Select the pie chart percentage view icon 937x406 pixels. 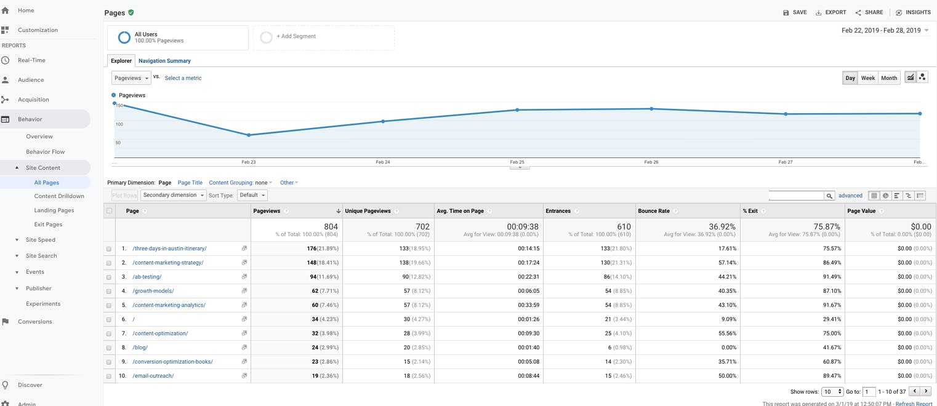coord(885,196)
